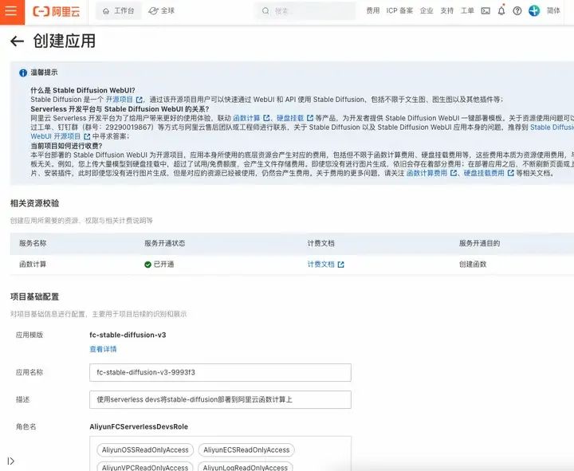This screenshot has height=471, width=574.
Task: Open the notifications bell
Action: (x=501, y=10)
